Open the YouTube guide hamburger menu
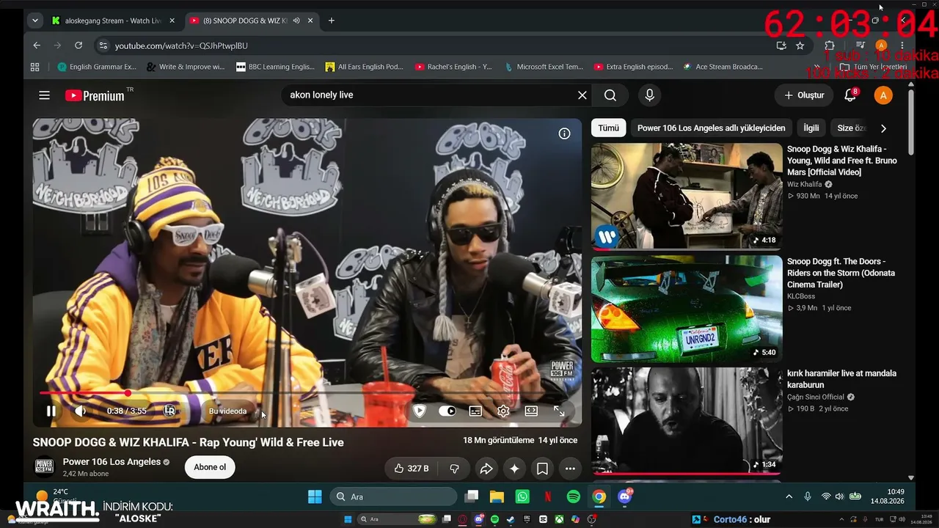 (45, 95)
